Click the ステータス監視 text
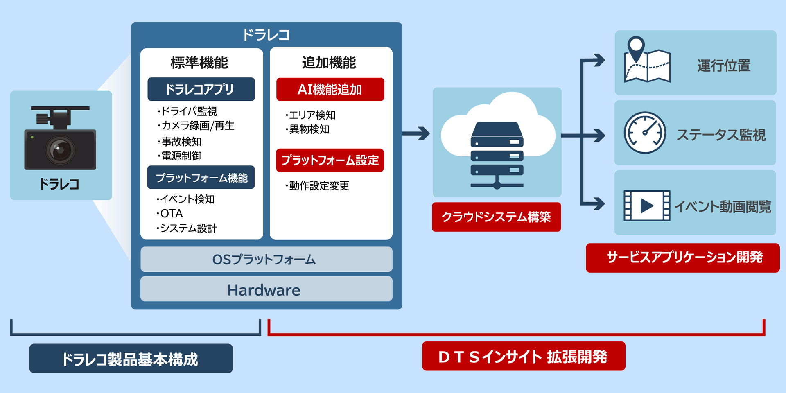 [721, 135]
